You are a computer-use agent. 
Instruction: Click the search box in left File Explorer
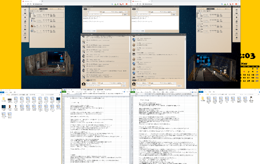pyautogui.click(x=52, y=95)
